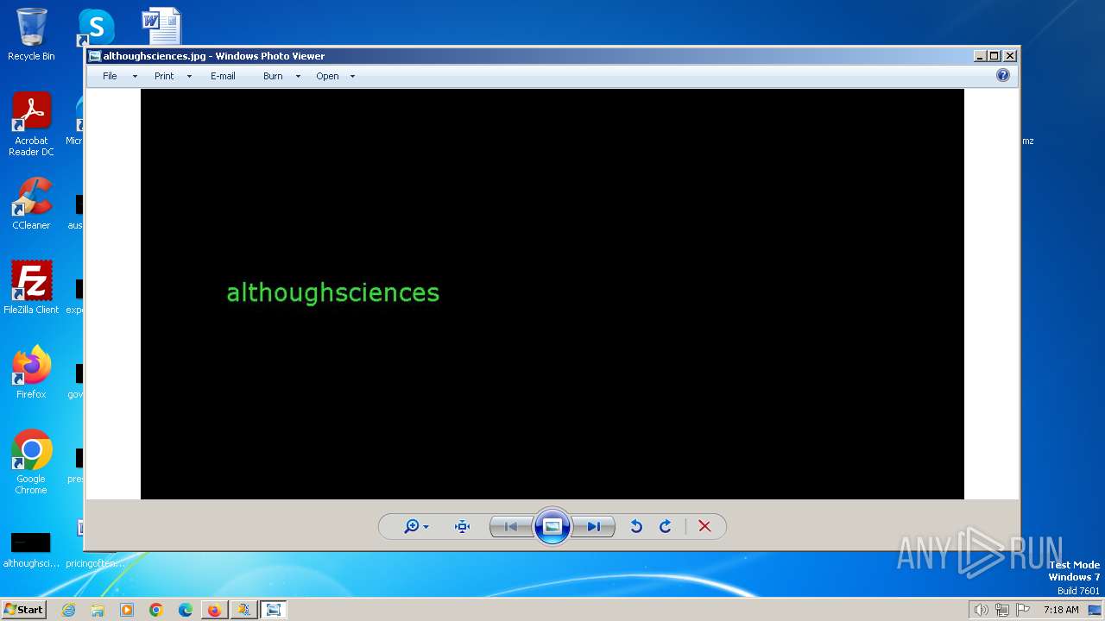
Task: Open the Recycle Bin desktop icon
Action: [x=31, y=34]
